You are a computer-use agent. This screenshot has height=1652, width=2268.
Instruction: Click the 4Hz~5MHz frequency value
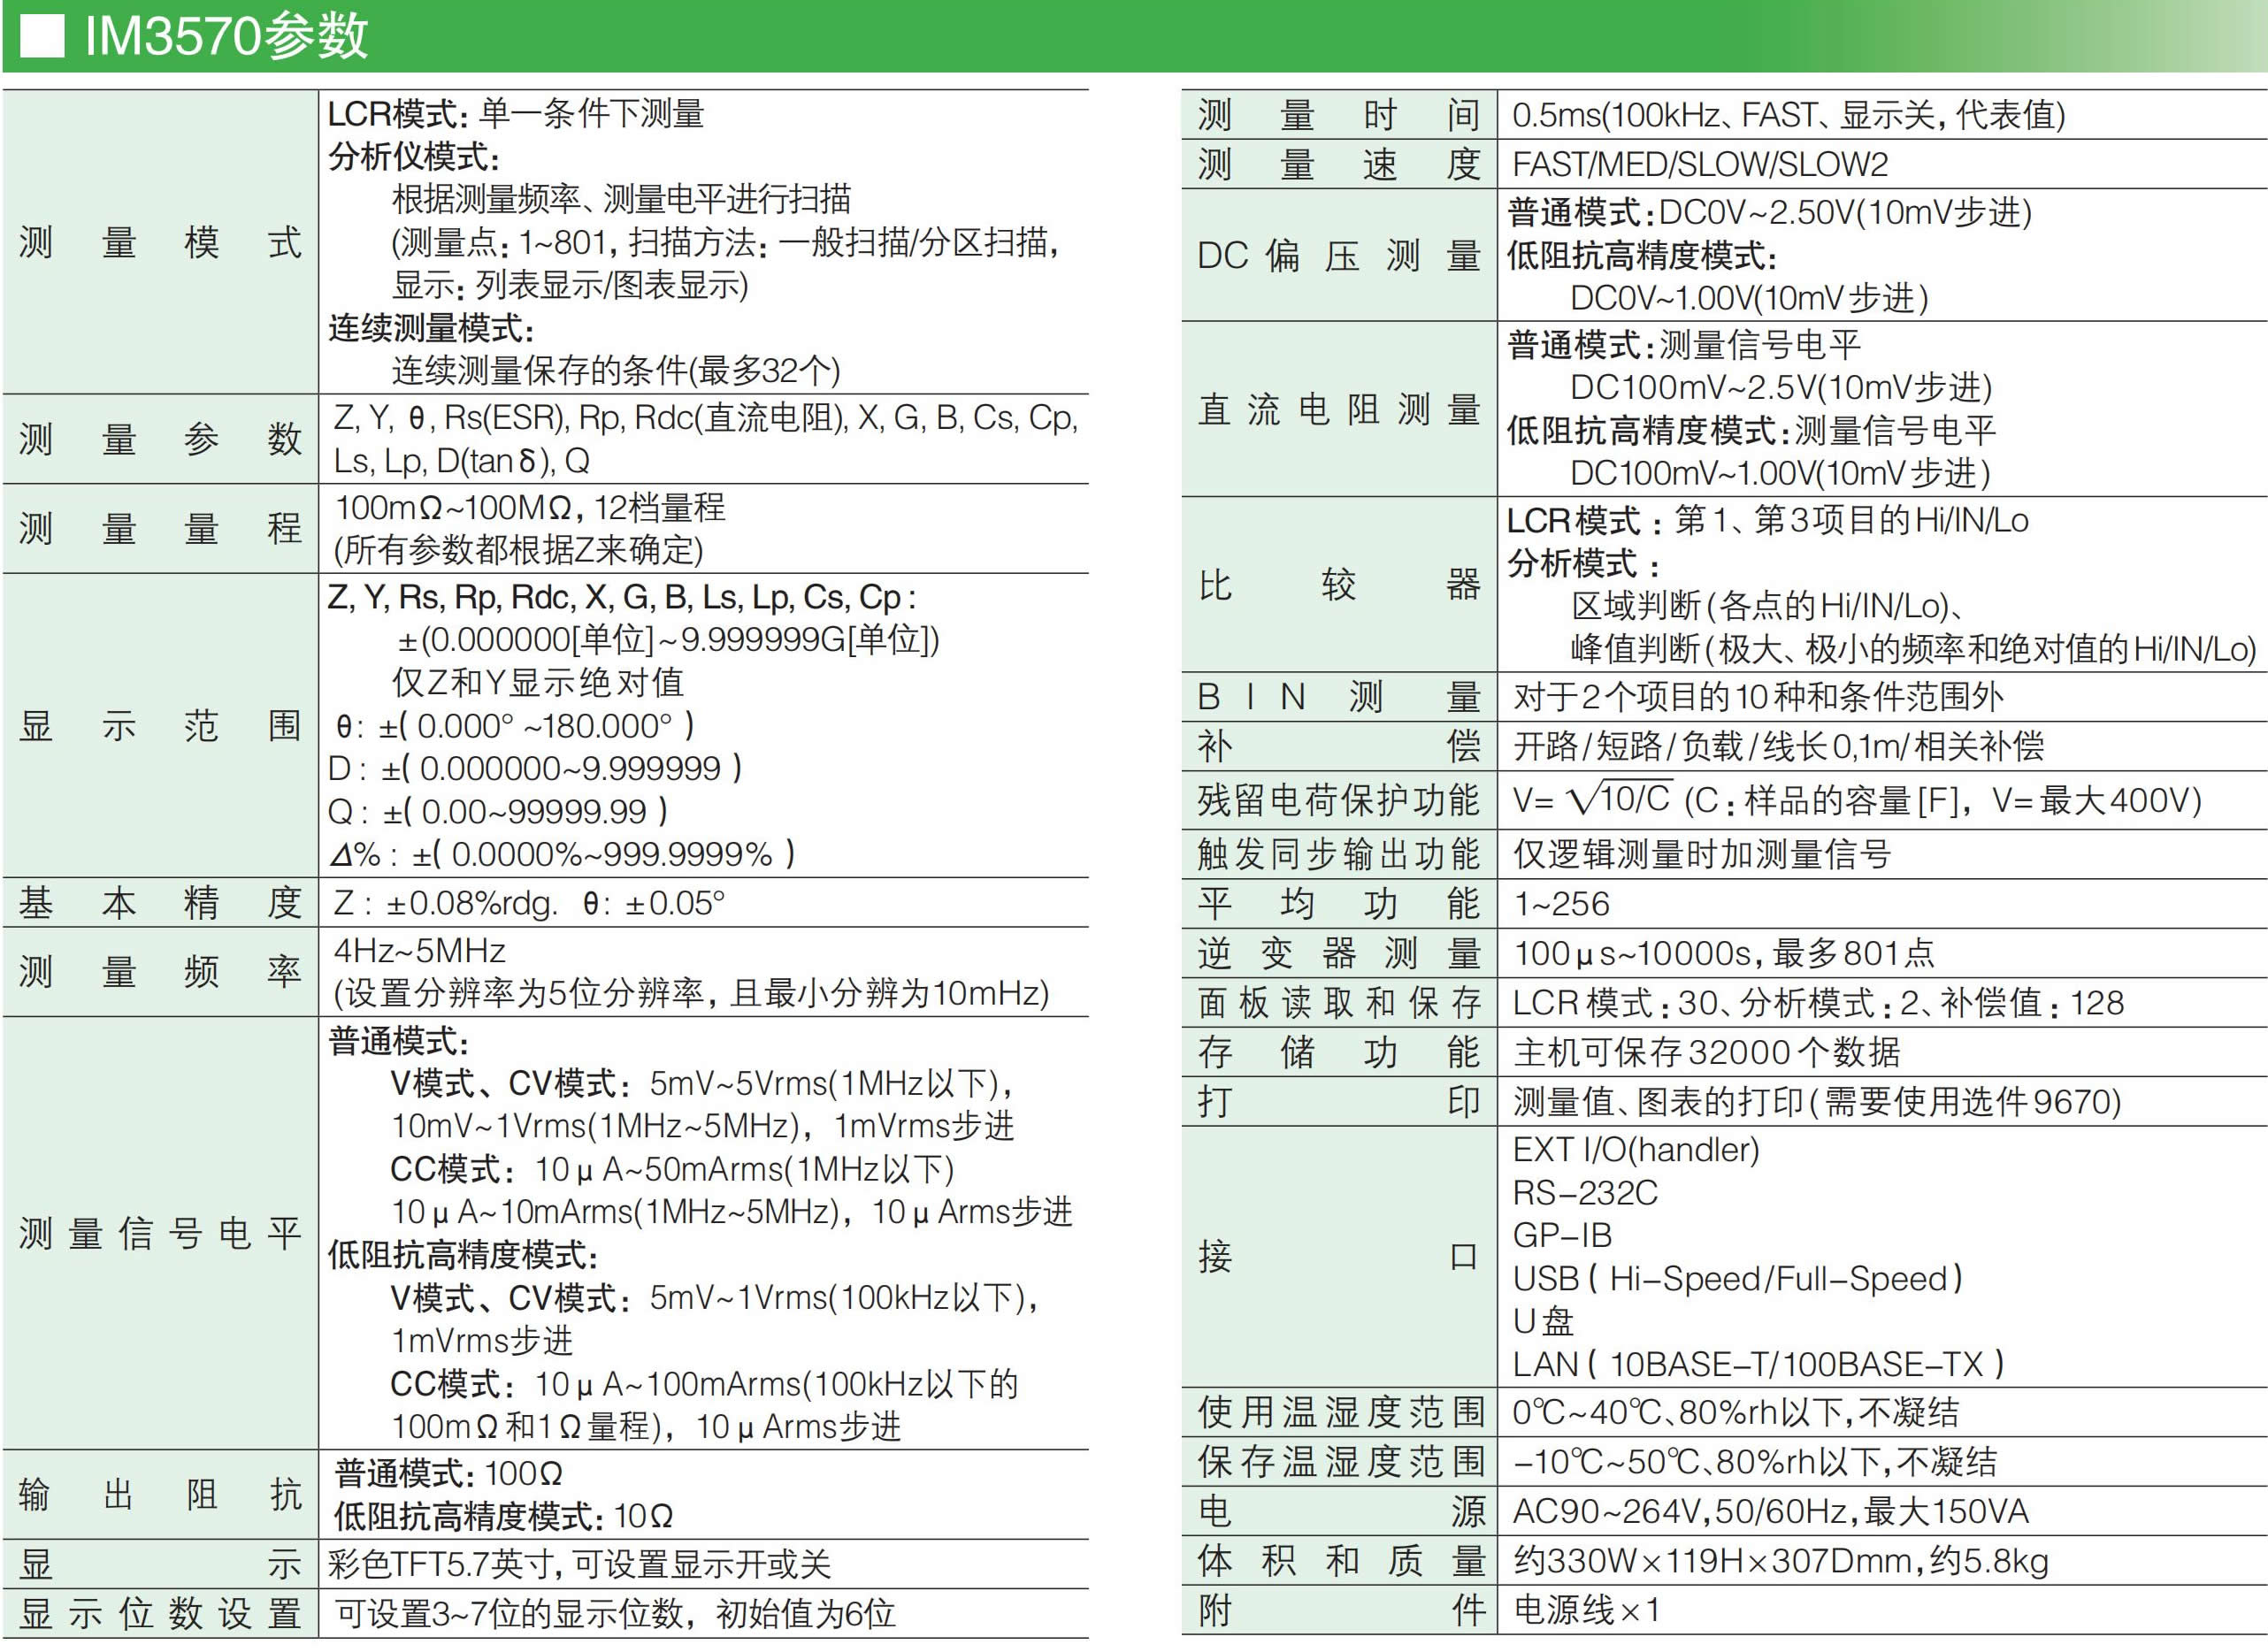click(420, 950)
